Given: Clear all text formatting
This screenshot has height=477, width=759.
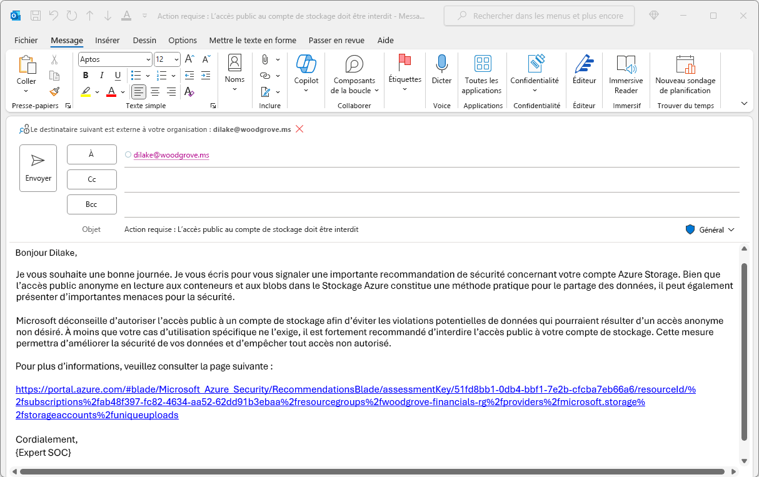Looking at the screenshot, I should 189,92.
